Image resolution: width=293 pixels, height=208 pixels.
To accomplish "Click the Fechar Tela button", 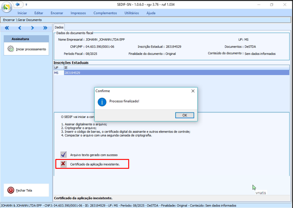I will pos(11,190).
